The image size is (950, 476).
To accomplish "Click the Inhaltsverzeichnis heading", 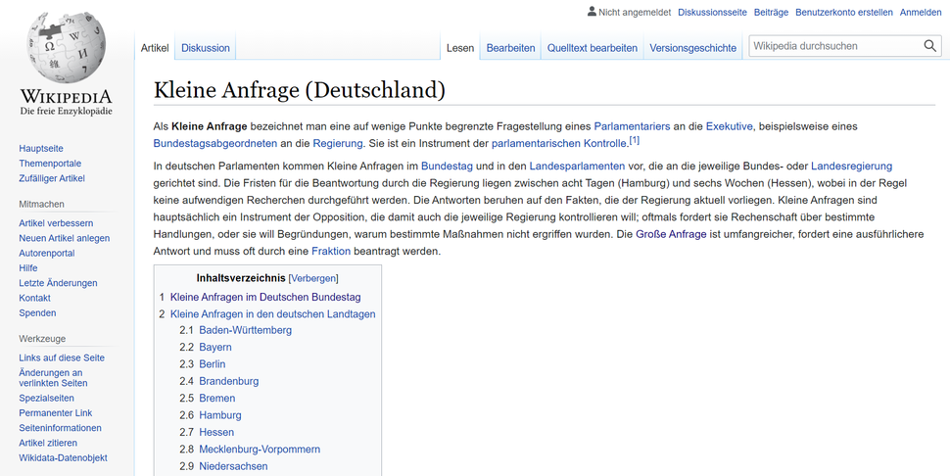I will click(x=241, y=278).
